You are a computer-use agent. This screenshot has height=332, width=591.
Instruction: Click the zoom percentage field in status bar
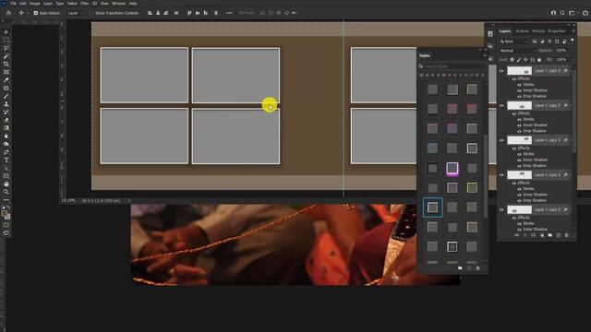click(x=68, y=201)
